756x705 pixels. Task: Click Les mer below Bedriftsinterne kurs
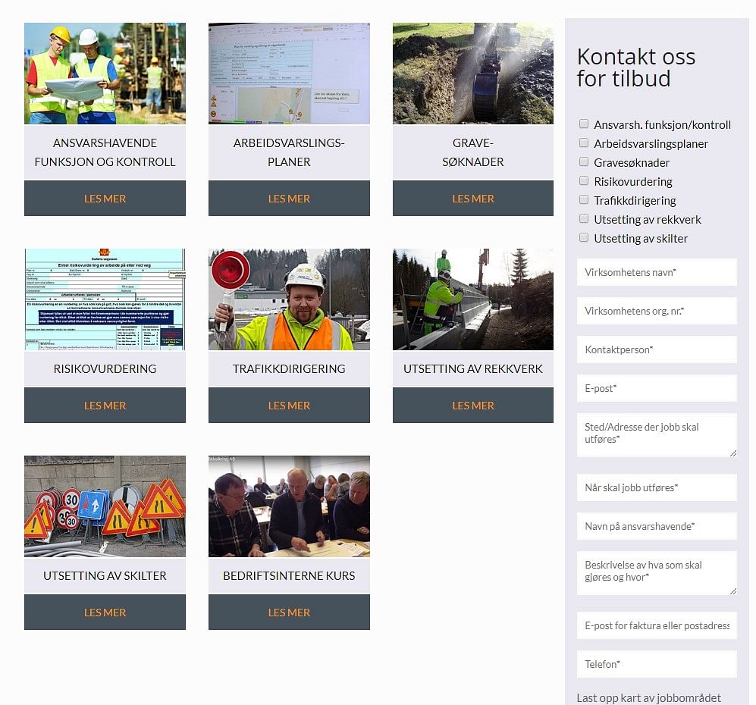pyautogui.click(x=289, y=613)
